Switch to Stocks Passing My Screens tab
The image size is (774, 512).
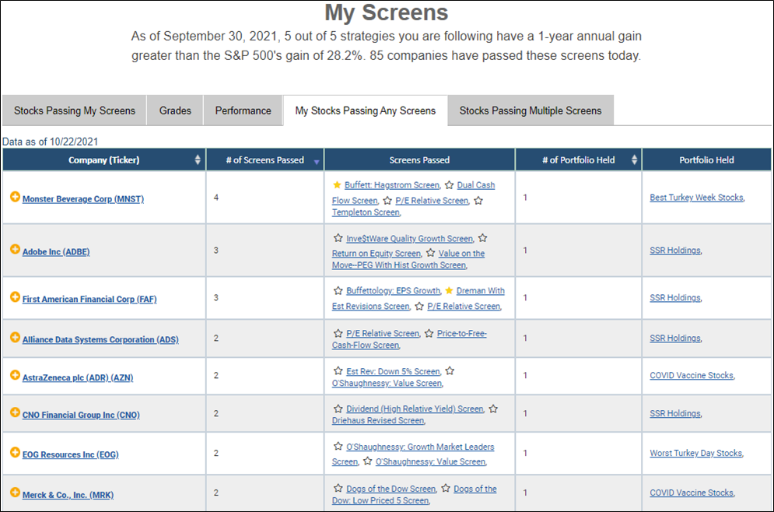coord(75,110)
